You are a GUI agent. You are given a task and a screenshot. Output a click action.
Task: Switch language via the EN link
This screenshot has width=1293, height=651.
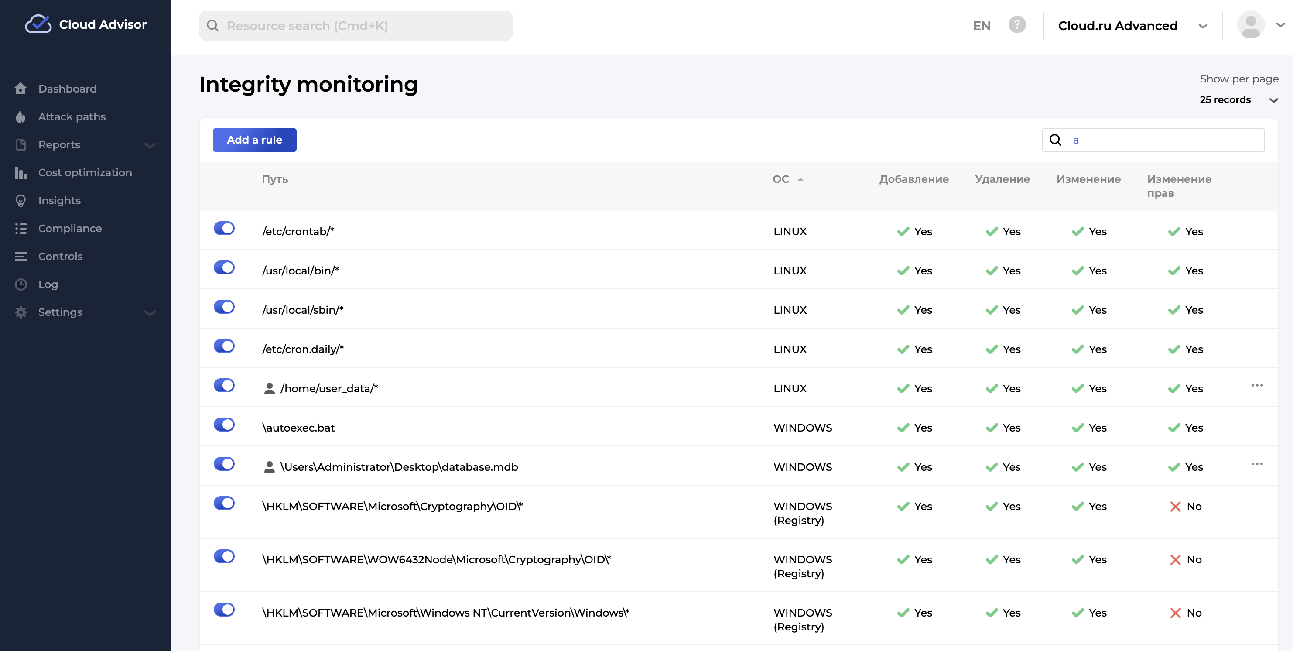(x=981, y=26)
